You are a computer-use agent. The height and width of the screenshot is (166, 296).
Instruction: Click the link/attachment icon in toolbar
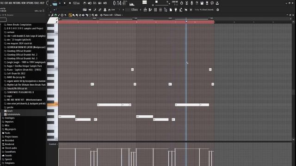[x=100, y=10]
